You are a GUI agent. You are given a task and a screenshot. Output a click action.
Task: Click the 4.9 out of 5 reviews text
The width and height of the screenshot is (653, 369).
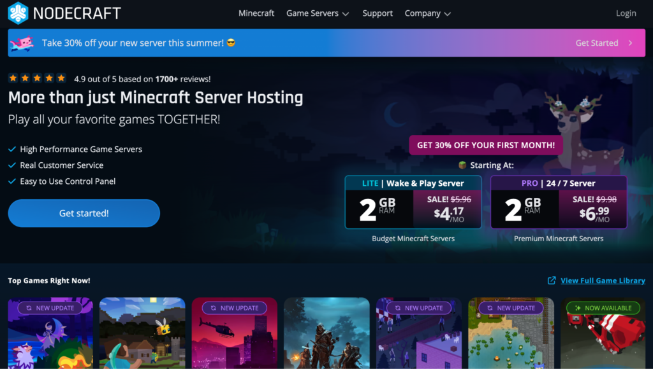tap(142, 79)
